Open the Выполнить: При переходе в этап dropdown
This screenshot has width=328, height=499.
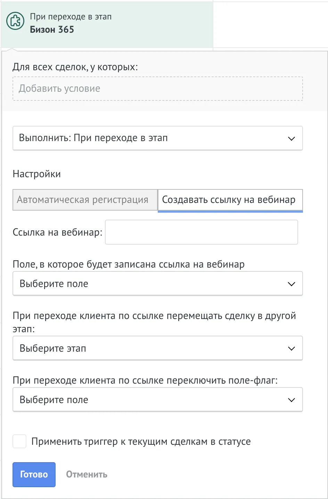click(x=158, y=138)
